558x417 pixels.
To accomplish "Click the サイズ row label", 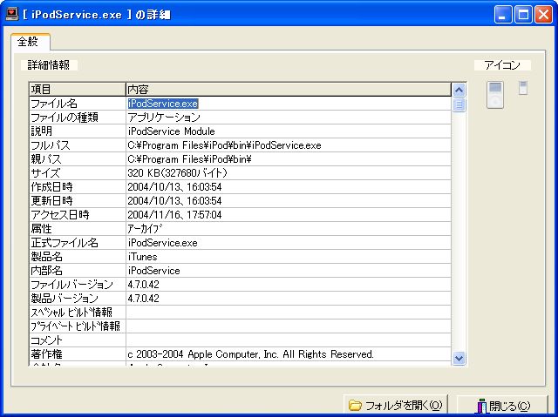I will click(45, 173).
